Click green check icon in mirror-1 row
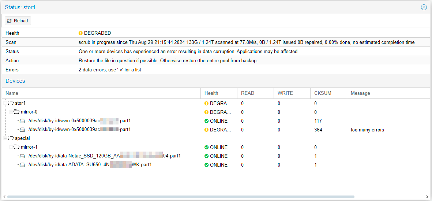The width and height of the screenshot is (432, 201). [x=206, y=147]
